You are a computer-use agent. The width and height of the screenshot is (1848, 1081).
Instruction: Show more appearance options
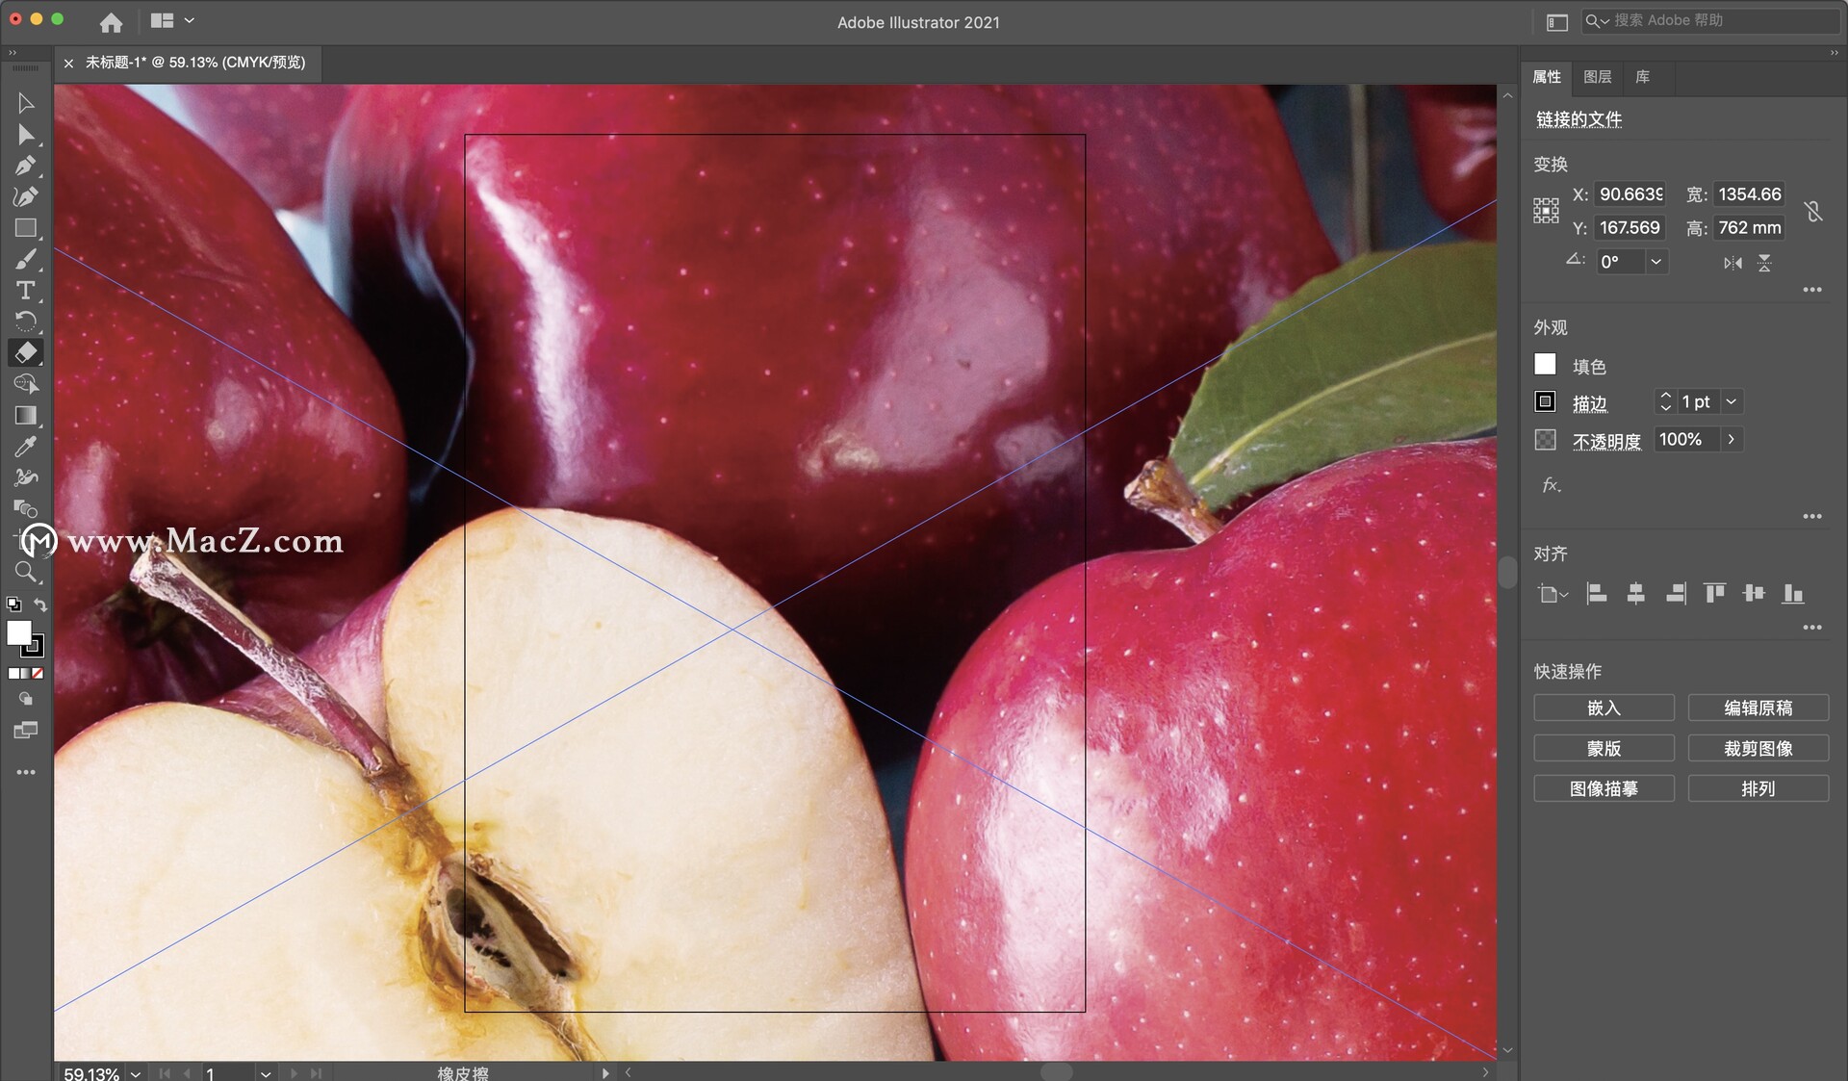coord(1812,517)
